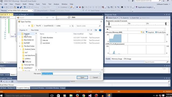
Task: Switch to the CPU Usage tab
Action: click(x=127, y=59)
